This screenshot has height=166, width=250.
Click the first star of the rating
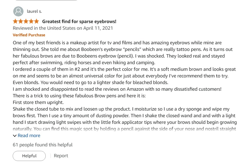[x=15, y=21]
